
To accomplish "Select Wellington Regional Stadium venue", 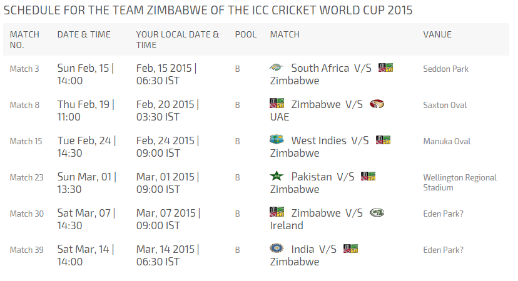I will 460,182.
